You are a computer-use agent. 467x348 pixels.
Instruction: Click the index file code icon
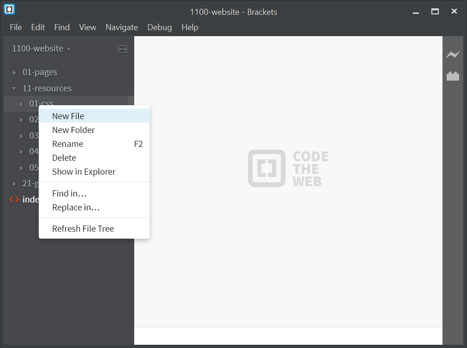[x=14, y=200]
